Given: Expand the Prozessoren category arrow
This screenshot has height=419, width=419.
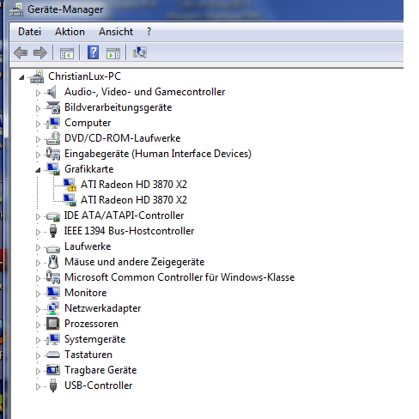Looking at the screenshot, I should pyautogui.click(x=38, y=325).
